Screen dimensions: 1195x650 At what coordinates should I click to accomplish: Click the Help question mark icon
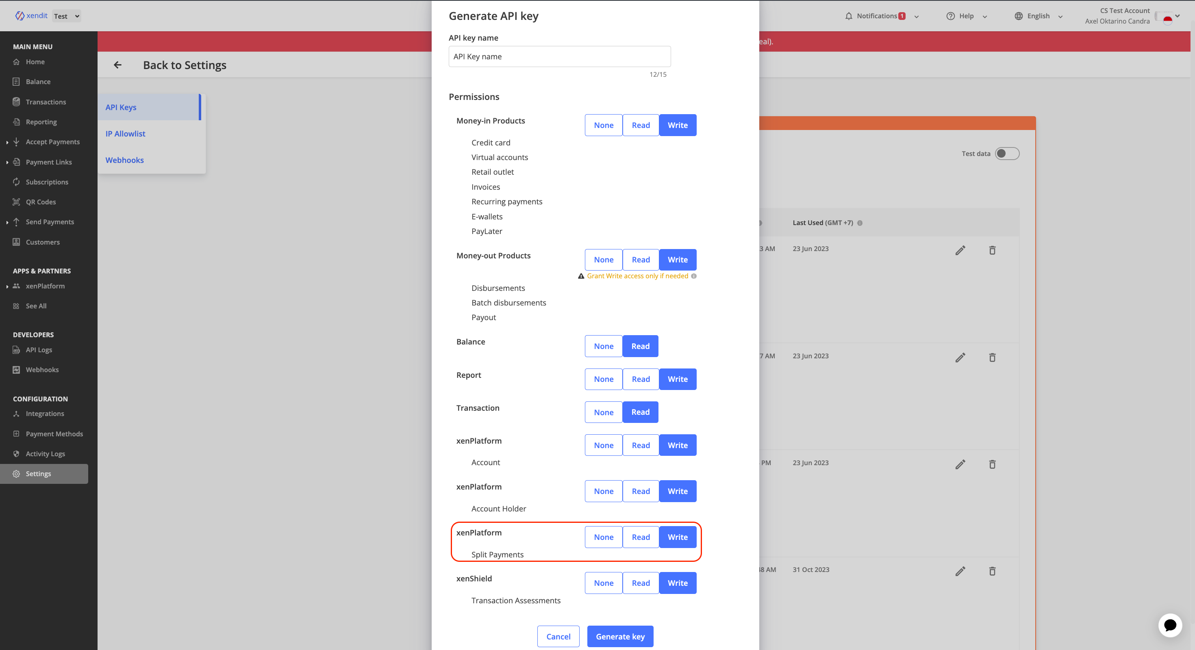[950, 16]
